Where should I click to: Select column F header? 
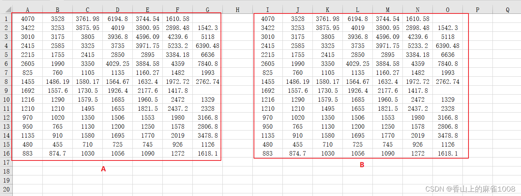(x=178, y=10)
